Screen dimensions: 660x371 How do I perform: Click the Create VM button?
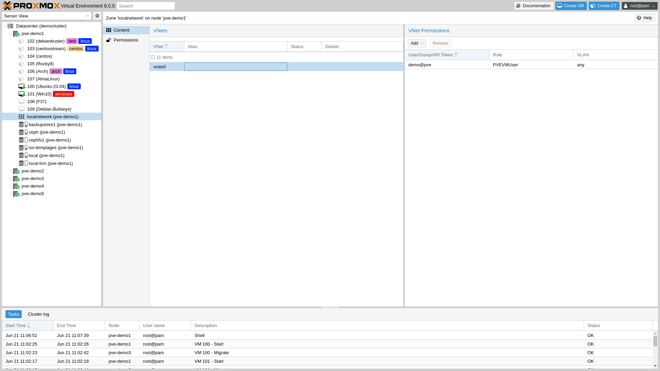[571, 6]
